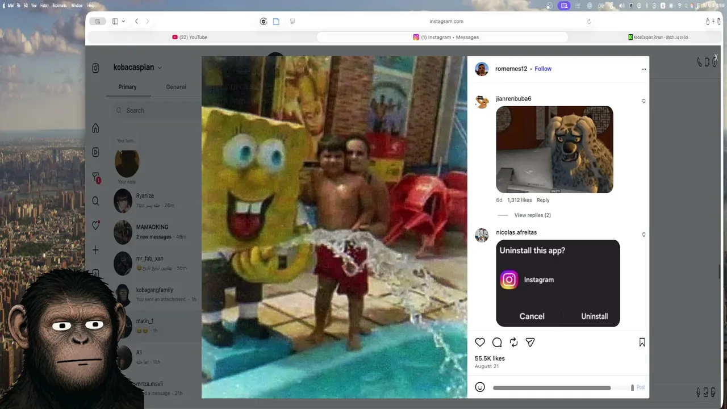
Task: Switch to the YouTube tab
Action: coord(190,37)
